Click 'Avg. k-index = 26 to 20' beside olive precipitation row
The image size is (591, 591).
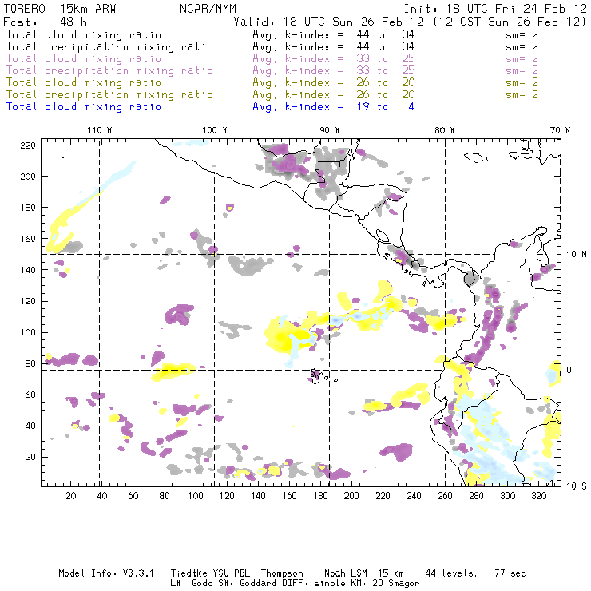click(334, 95)
